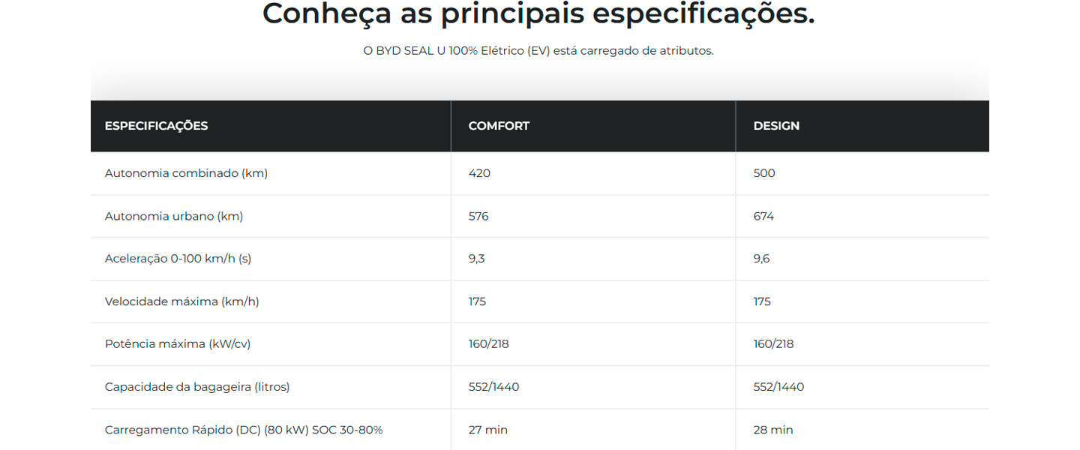Click the "Aceleração 0-100 km/h (s)" row label

coord(178,259)
